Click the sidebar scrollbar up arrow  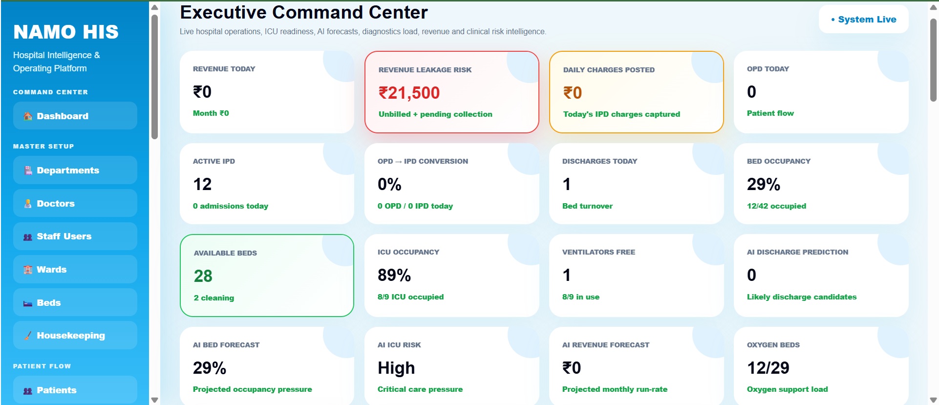pyautogui.click(x=154, y=7)
